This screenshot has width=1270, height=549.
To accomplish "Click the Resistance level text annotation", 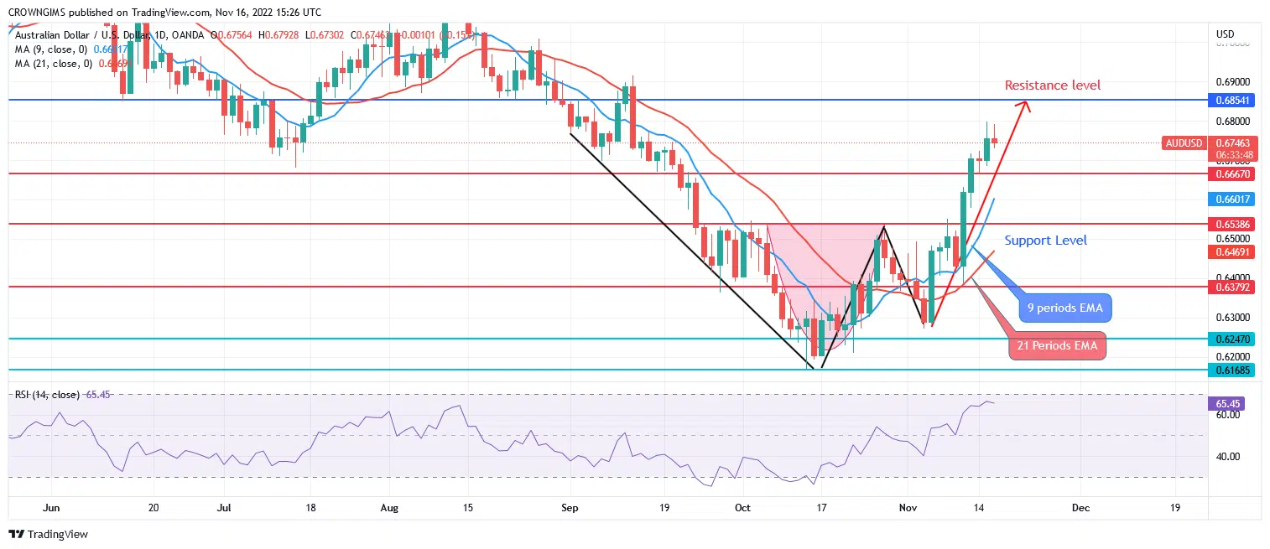I will [x=1052, y=85].
